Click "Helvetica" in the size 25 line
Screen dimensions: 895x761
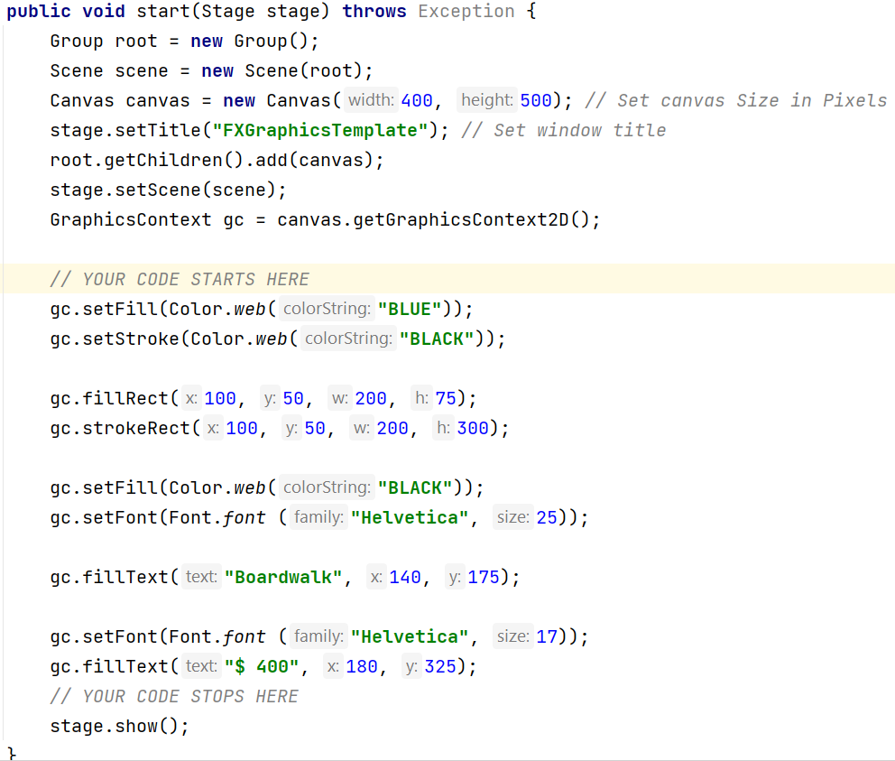pos(410,517)
